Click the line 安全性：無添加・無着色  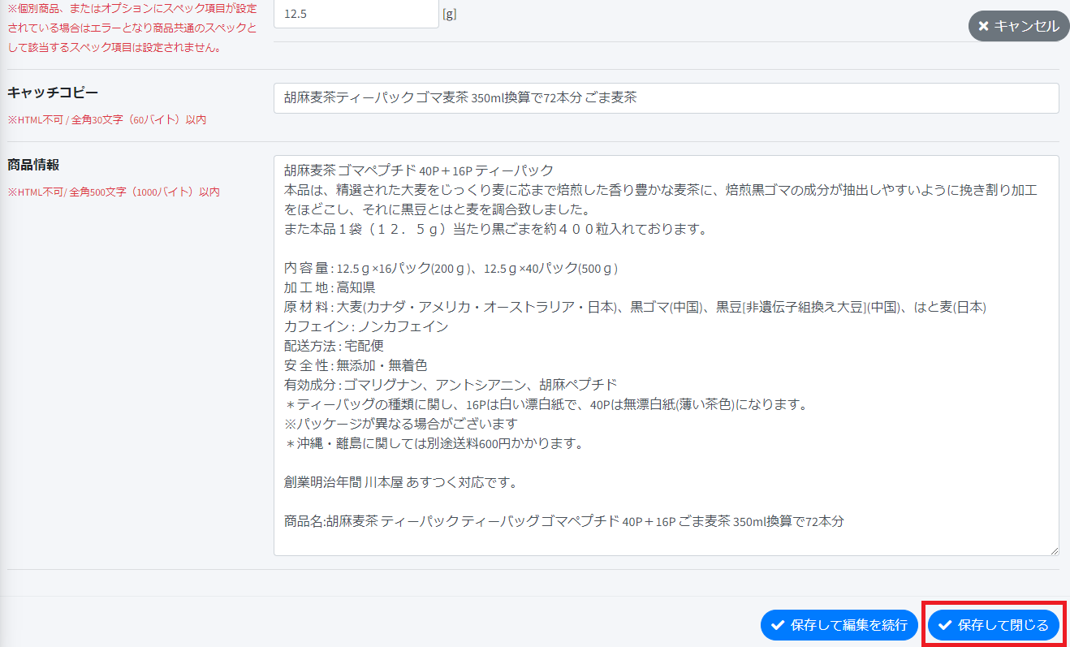point(356,365)
